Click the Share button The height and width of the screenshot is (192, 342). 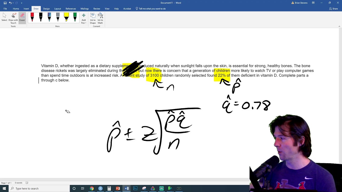(334, 9)
